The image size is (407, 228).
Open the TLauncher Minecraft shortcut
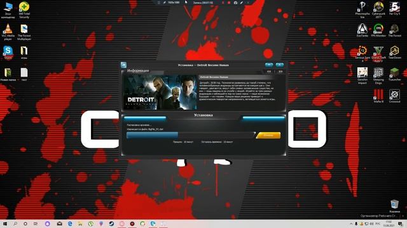coord(394,75)
